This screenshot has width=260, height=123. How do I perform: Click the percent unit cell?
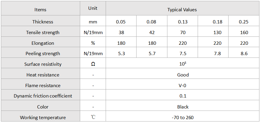(93, 43)
